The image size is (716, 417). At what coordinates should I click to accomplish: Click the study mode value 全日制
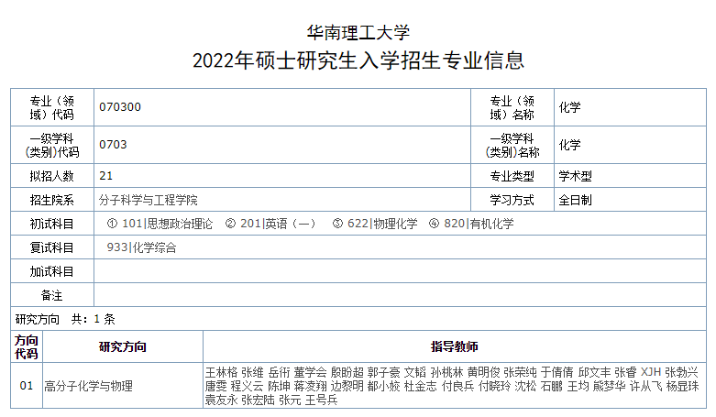[576, 200]
